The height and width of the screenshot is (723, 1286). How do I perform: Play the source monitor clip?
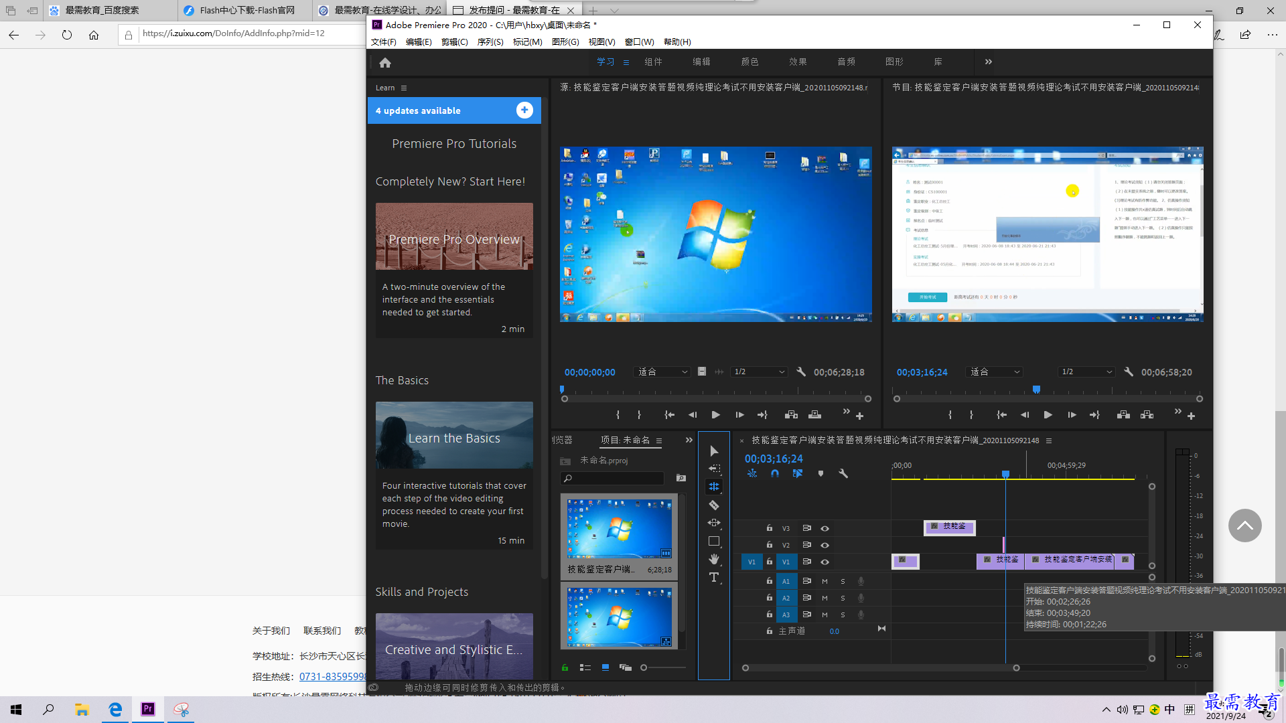click(715, 415)
